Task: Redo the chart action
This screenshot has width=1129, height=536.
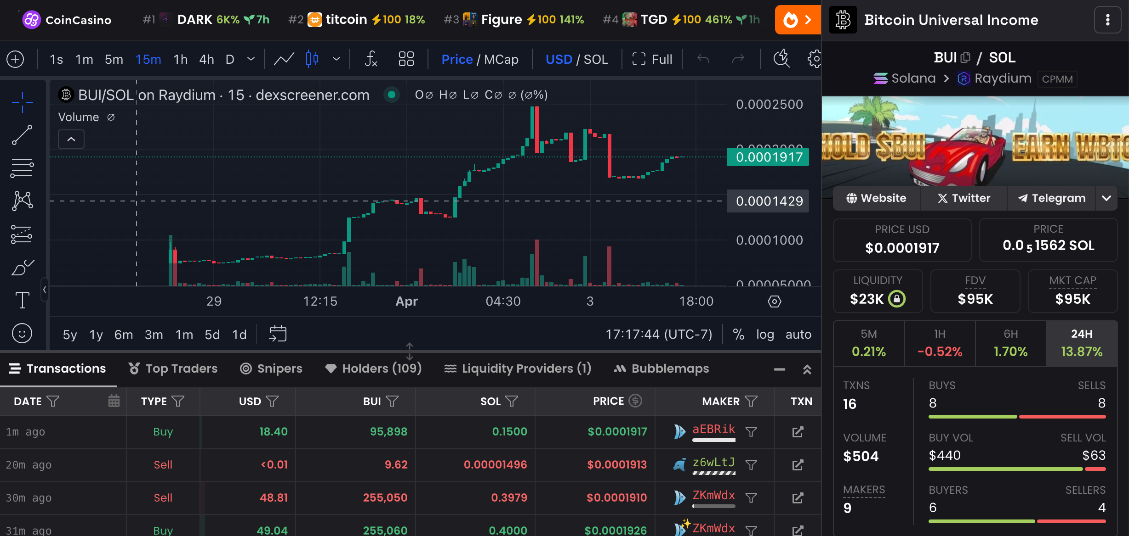Action: (738, 59)
